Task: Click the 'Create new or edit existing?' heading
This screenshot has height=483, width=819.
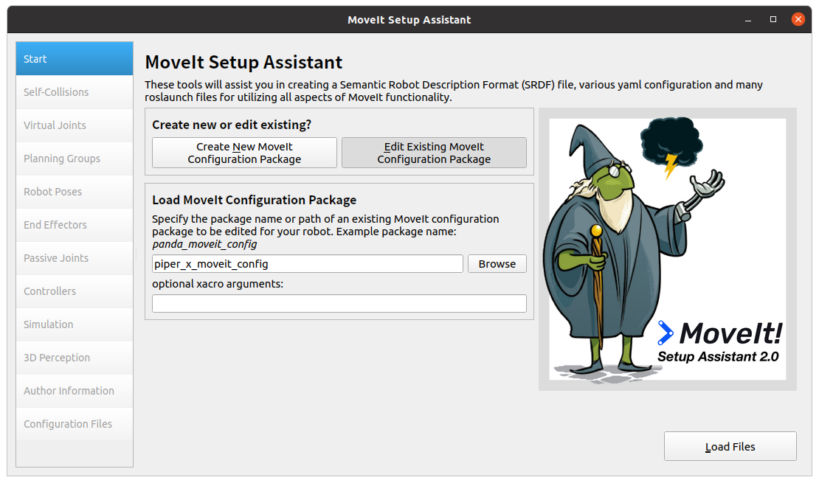Action: [232, 125]
